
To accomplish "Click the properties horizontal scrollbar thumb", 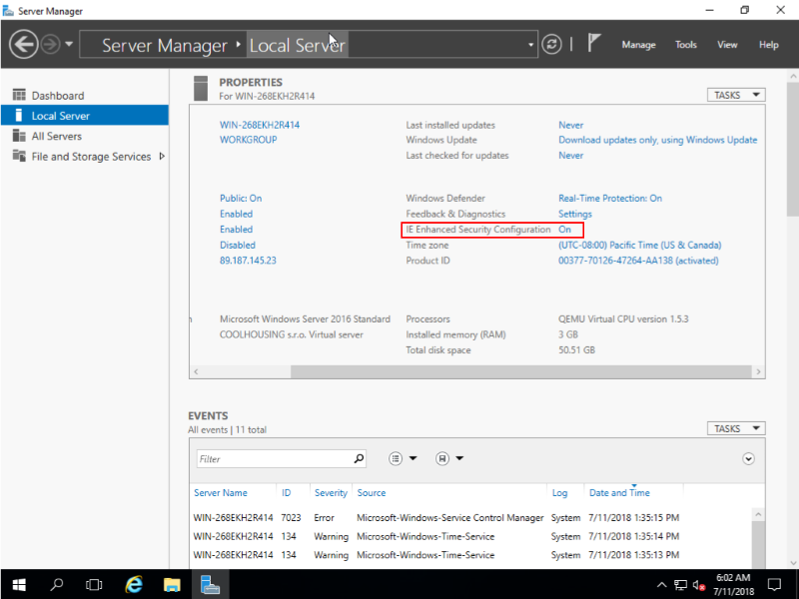I will [520, 371].
